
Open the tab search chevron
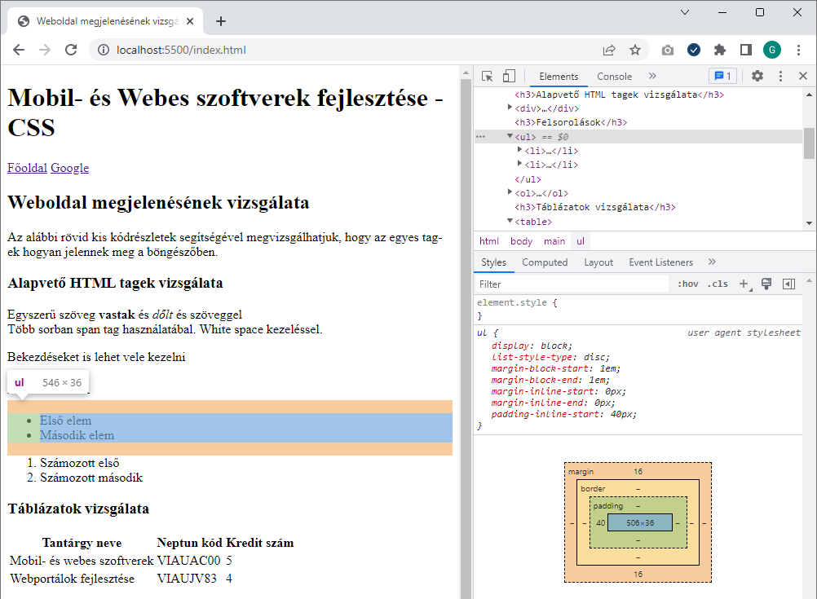tap(685, 12)
